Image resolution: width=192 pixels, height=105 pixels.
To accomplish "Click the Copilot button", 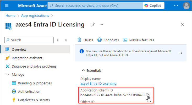I will (x=153, y=5).
